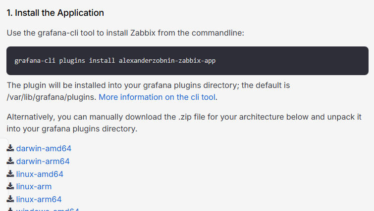Open the linux-arm download link
The height and width of the screenshot is (211, 374).
[x=34, y=187]
